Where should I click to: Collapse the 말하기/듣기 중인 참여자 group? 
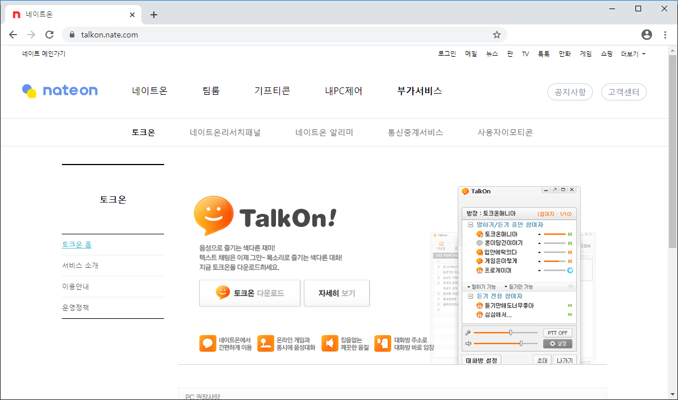point(470,225)
